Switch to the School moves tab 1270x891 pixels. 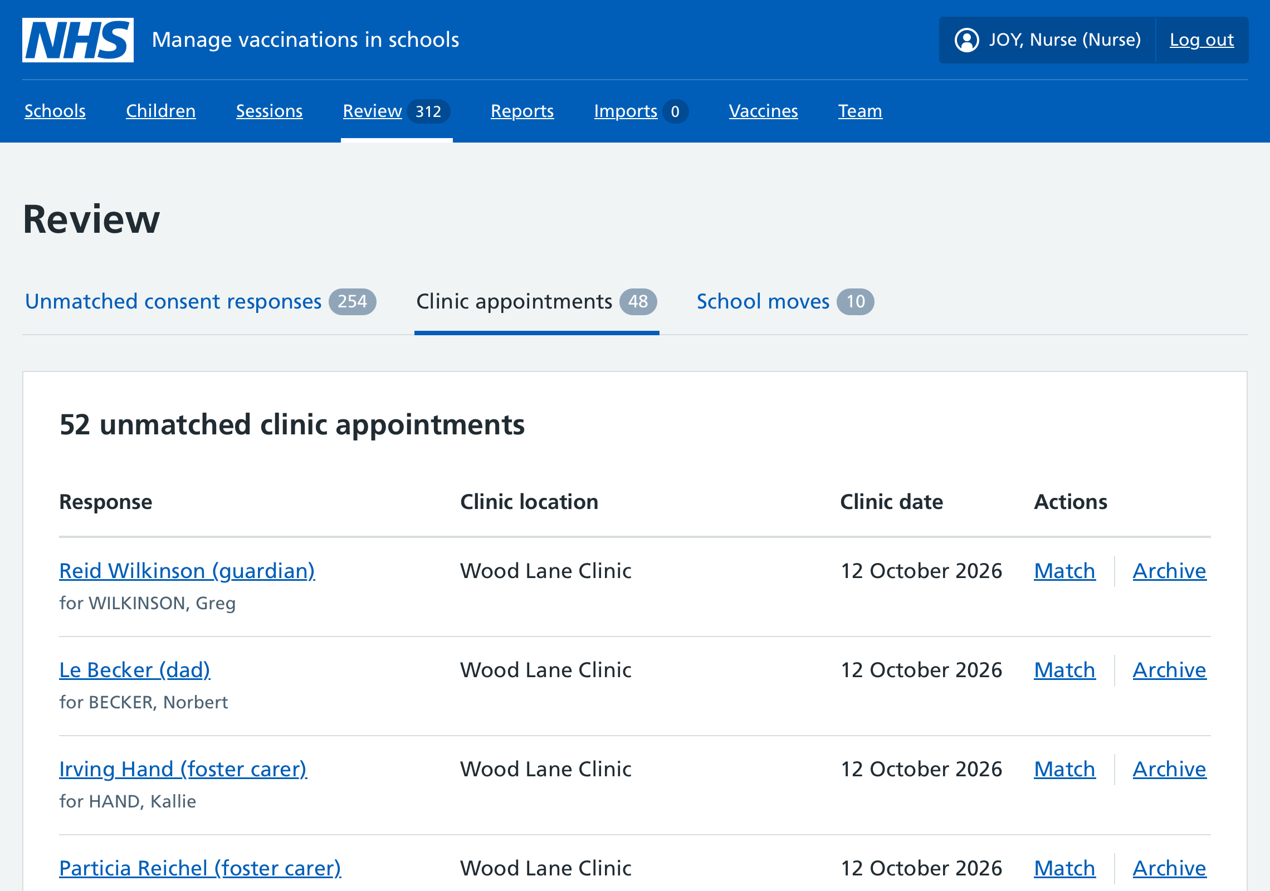(x=785, y=301)
